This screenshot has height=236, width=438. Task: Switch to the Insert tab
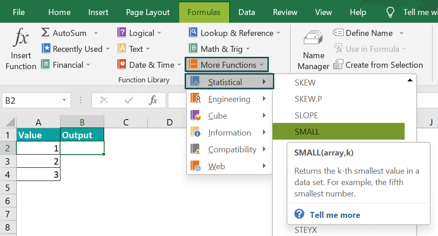click(98, 12)
